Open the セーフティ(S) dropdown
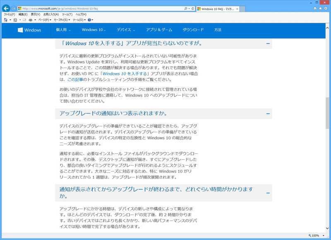The width and height of the screenshot is (331, 240). (x=62, y=20)
